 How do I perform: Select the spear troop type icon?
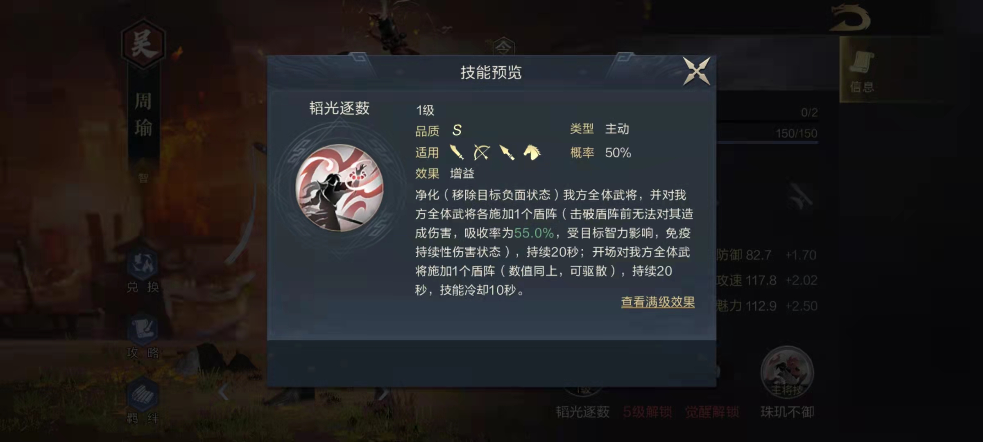click(507, 152)
